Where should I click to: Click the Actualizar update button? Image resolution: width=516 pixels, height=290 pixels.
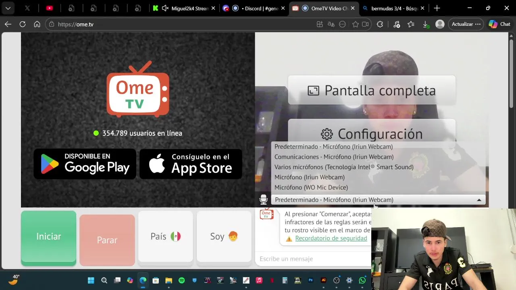(x=466, y=24)
